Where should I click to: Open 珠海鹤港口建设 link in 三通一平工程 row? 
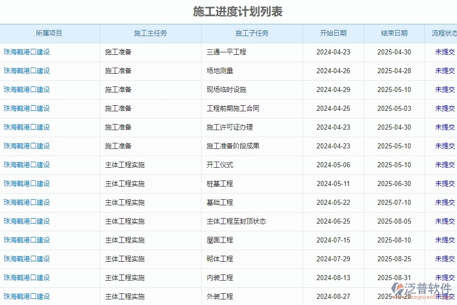[x=24, y=51]
